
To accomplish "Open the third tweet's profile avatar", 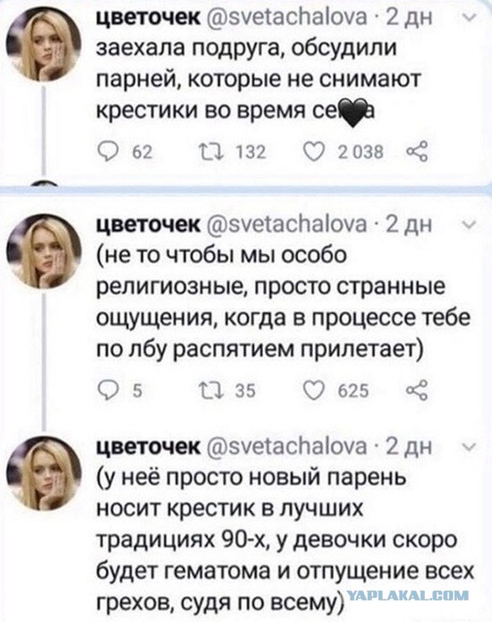I will [44, 474].
